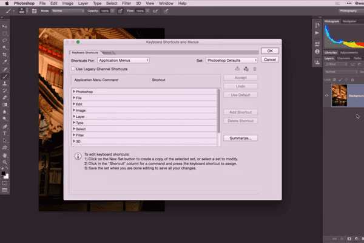
Task: Toggle pressure for size icon
Action: point(166,11)
